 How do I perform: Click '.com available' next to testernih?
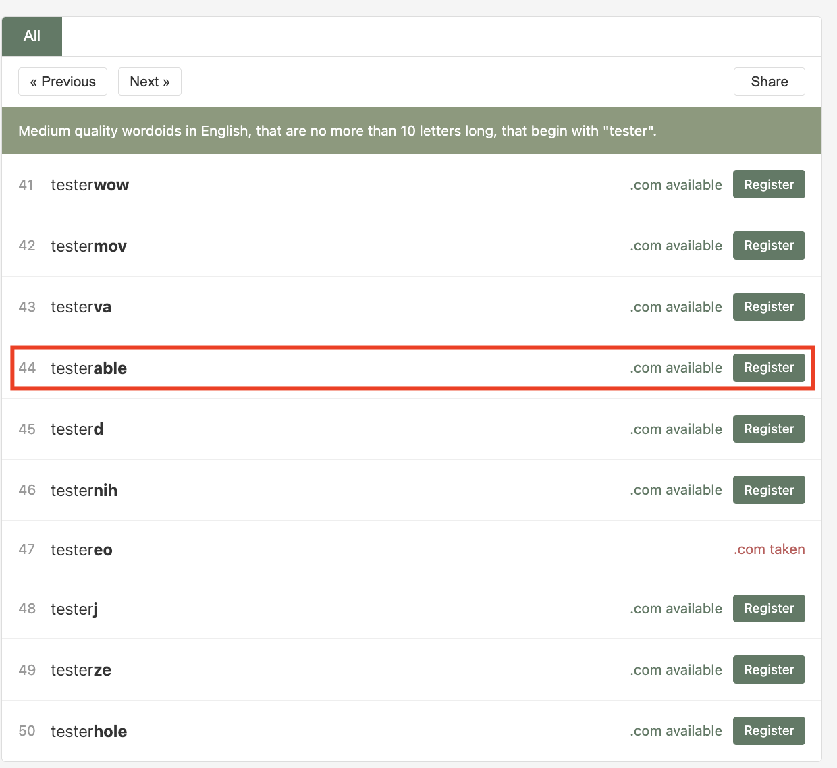676,490
